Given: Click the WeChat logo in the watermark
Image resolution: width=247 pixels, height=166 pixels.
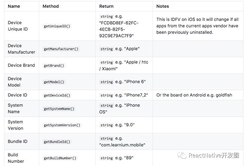Looking at the screenshot, I should point(181,155).
